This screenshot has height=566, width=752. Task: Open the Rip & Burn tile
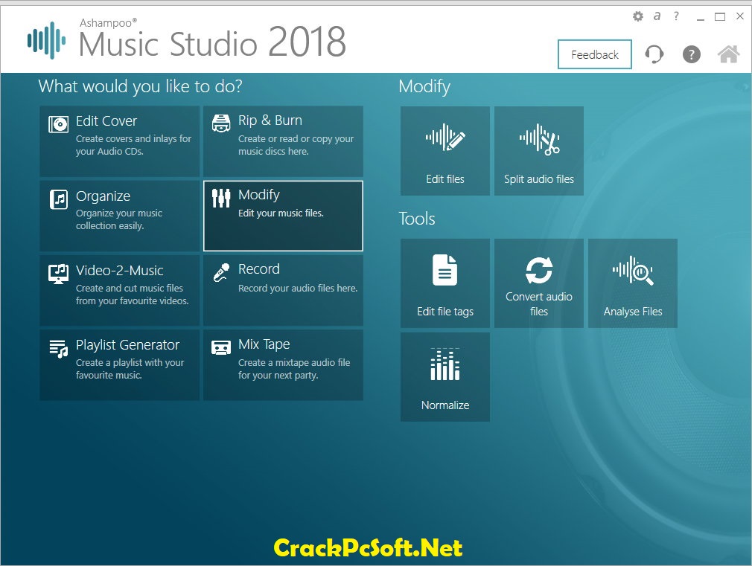click(x=283, y=141)
